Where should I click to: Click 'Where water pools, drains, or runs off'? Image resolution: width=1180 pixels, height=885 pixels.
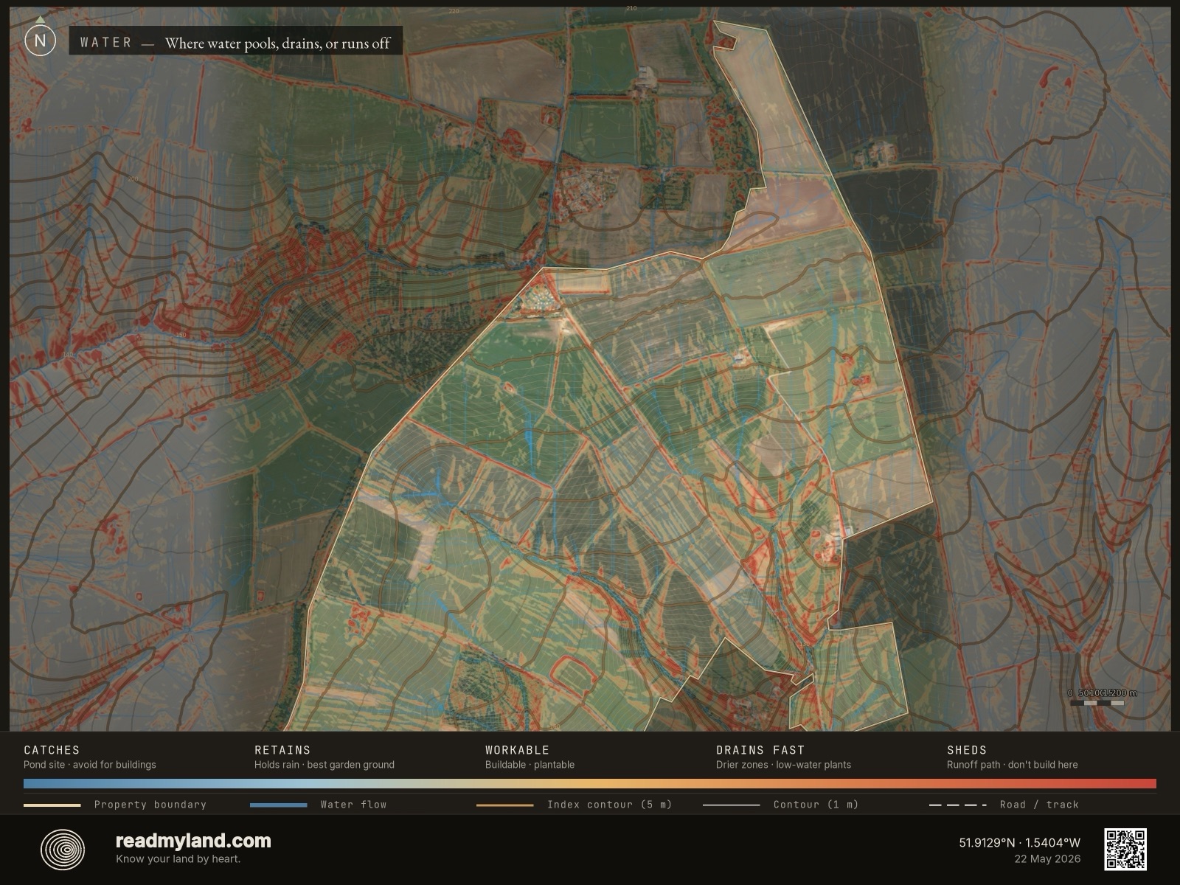pyautogui.click(x=277, y=43)
